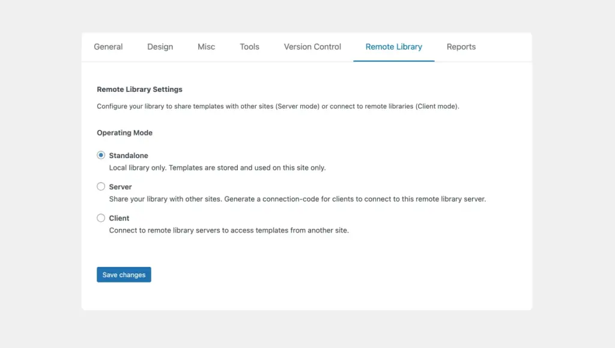Click the bold Server option label

pyautogui.click(x=120, y=187)
